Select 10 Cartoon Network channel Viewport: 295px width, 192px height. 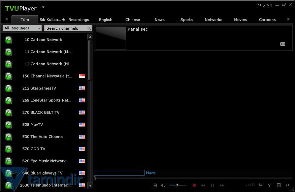click(44, 40)
